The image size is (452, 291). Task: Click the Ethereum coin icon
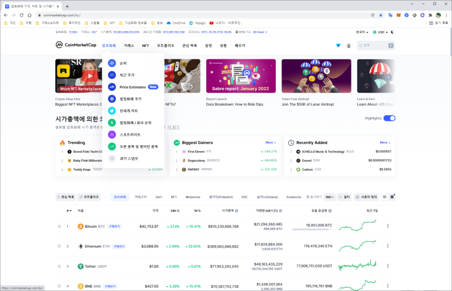coord(81,246)
